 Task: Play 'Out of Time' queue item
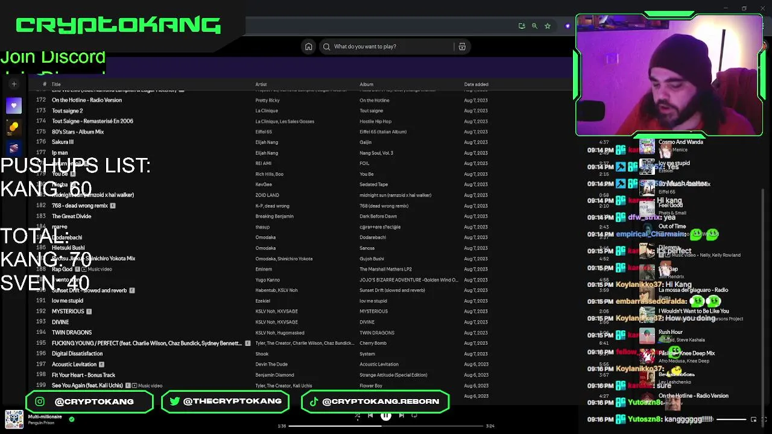click(672, 227)
